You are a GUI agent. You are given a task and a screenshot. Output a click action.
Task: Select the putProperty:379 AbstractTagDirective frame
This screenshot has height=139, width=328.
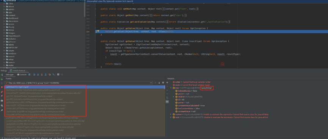84,118
